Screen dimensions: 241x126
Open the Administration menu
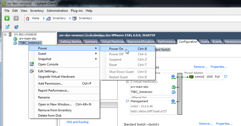coord(57,11)
